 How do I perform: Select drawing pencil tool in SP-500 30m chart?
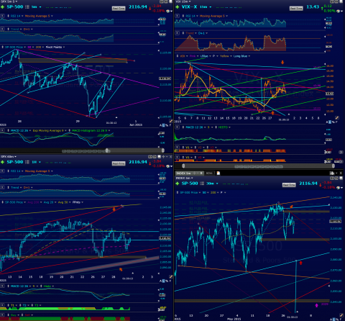pyautogui.click(x=341, y=315)
